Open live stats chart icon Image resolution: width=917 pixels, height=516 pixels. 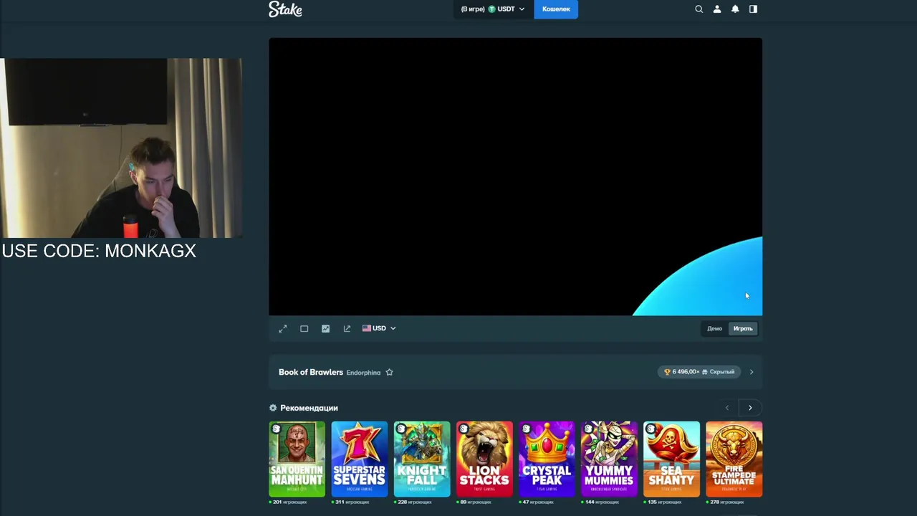[326, 328]
